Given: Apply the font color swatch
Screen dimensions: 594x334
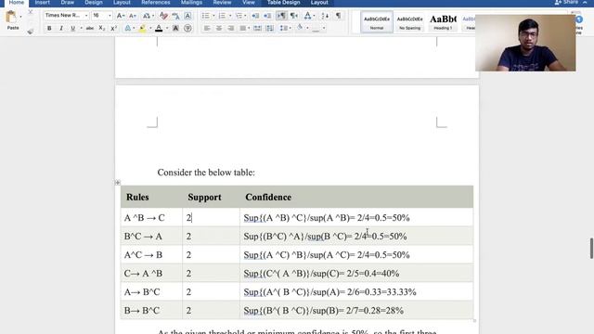Looking at the screenshot, I should [x=159, y=28].
